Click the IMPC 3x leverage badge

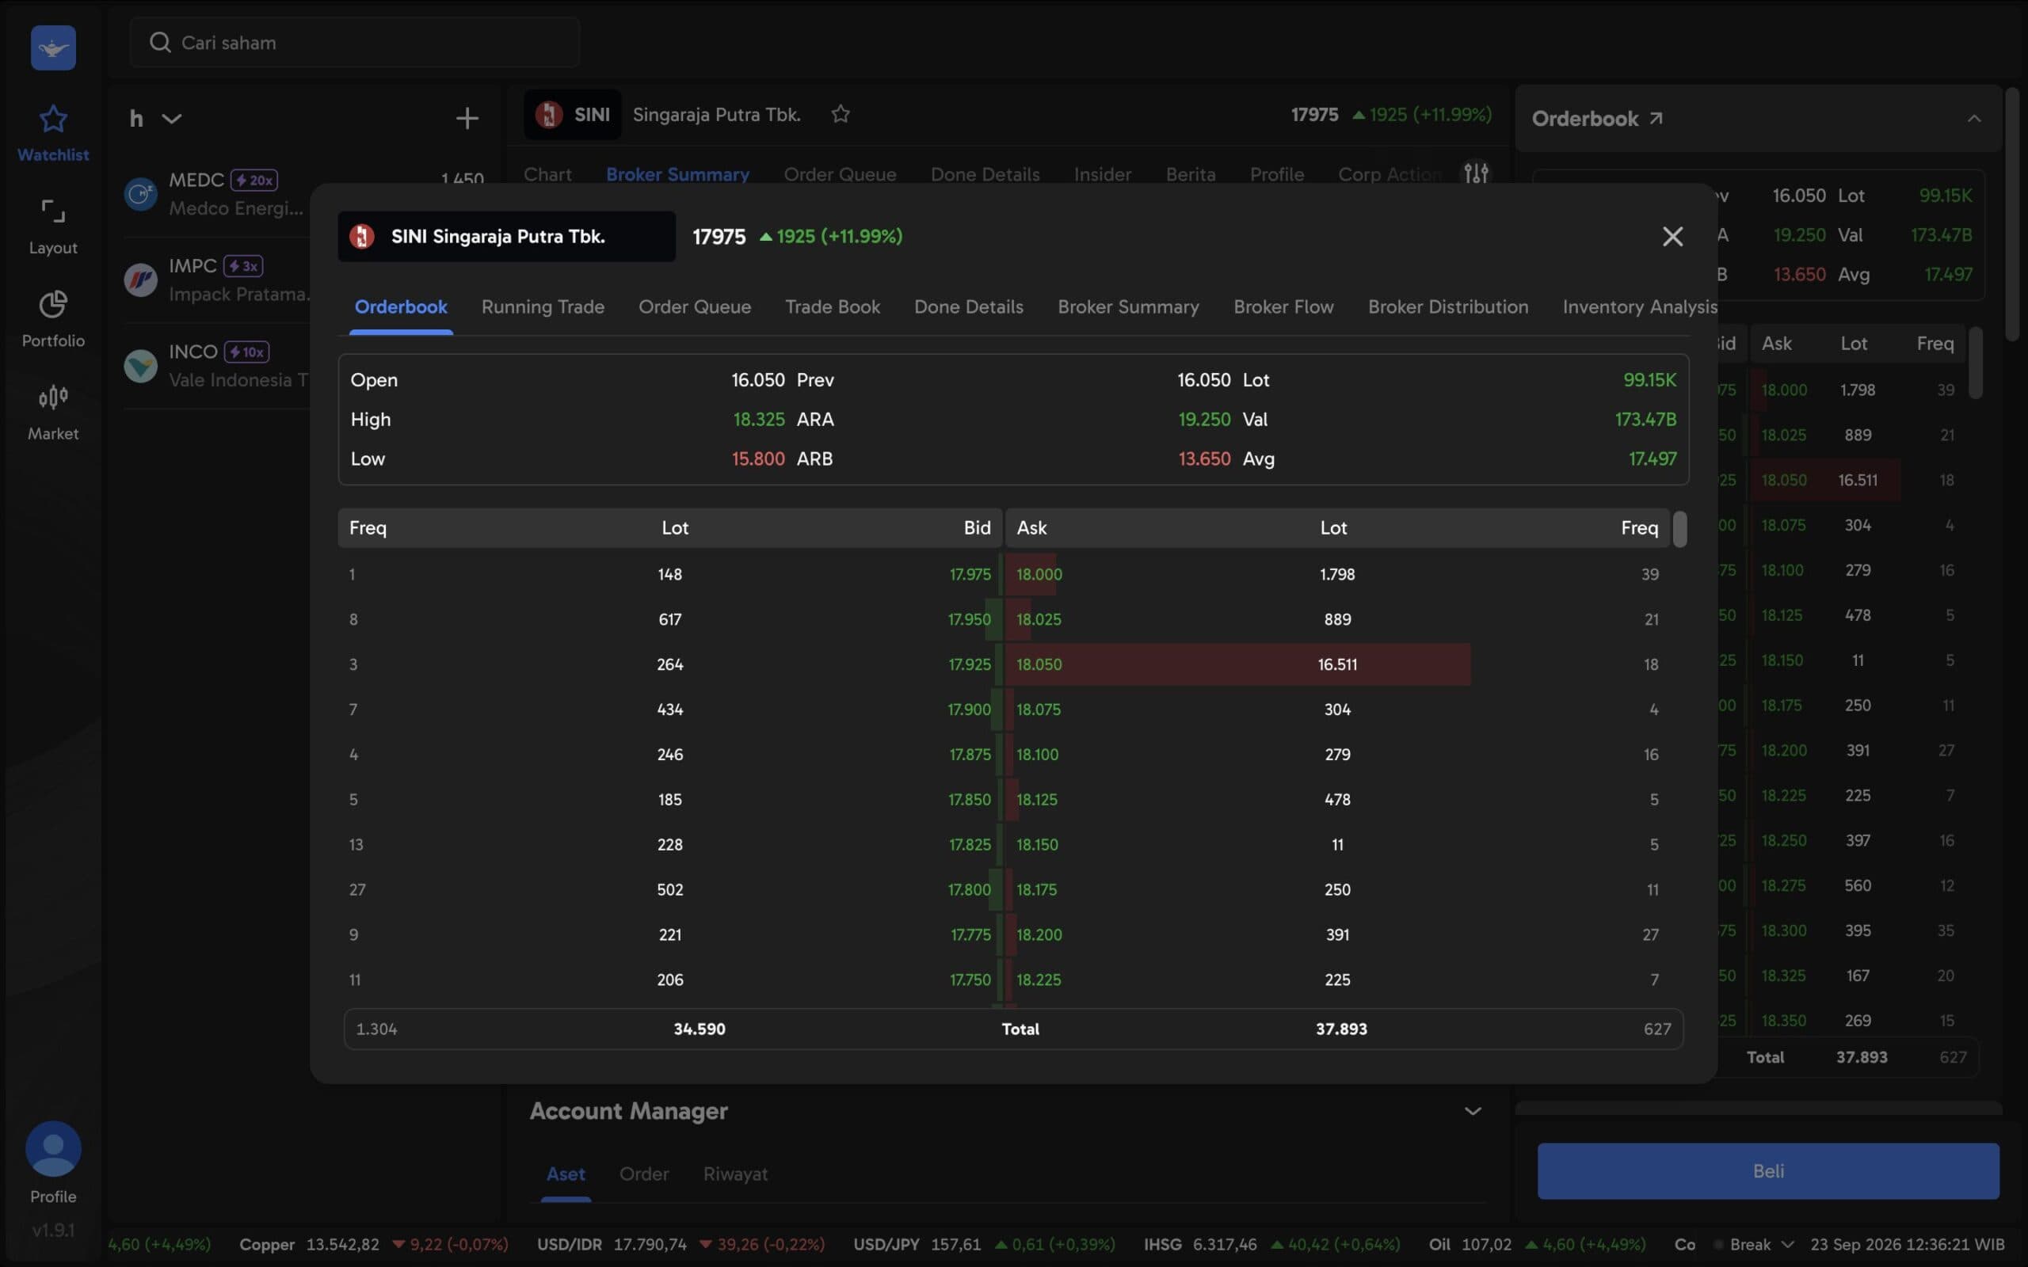(244, 267)
